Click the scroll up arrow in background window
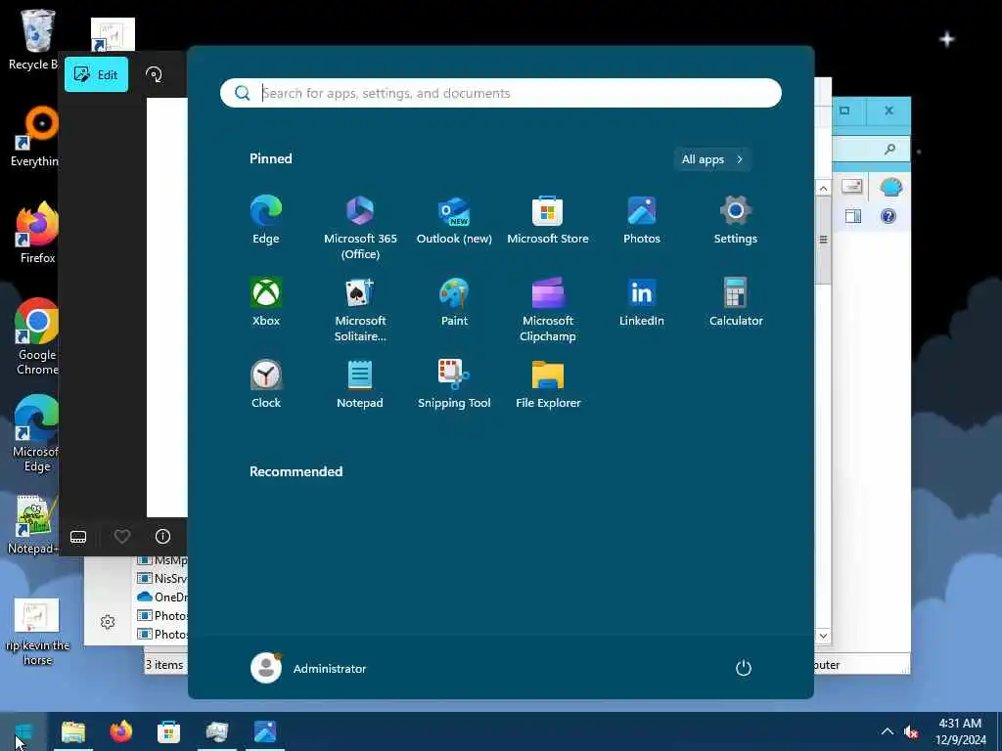1002x751 pixels. [823, 189]
